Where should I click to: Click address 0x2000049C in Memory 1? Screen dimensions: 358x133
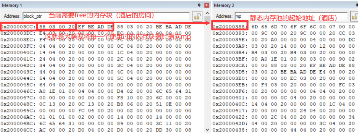(18, 111)
